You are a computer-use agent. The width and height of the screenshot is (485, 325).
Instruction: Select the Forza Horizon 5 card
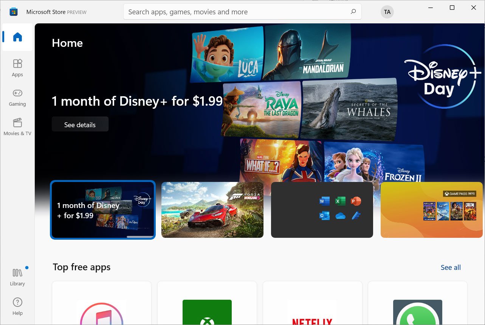pos(212,210)
